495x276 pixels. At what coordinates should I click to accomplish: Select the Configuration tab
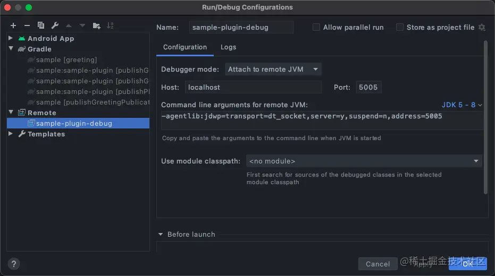tap(185, 47)
